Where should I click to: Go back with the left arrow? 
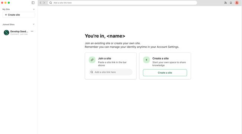tap(41, 3)
